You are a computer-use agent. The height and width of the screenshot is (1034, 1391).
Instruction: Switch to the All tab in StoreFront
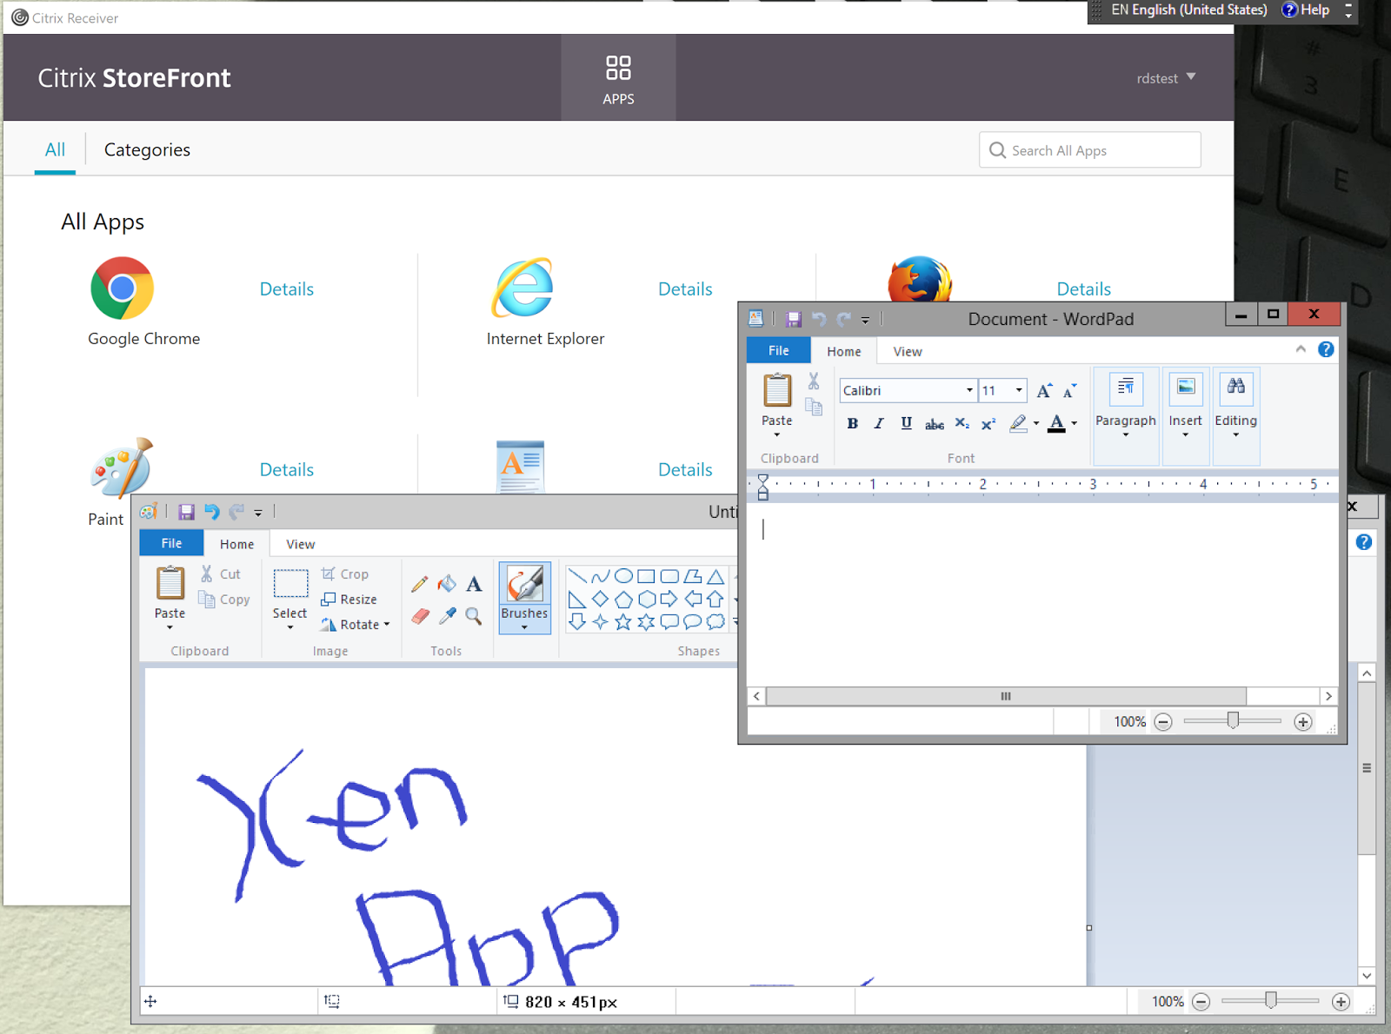click(55, 149)
